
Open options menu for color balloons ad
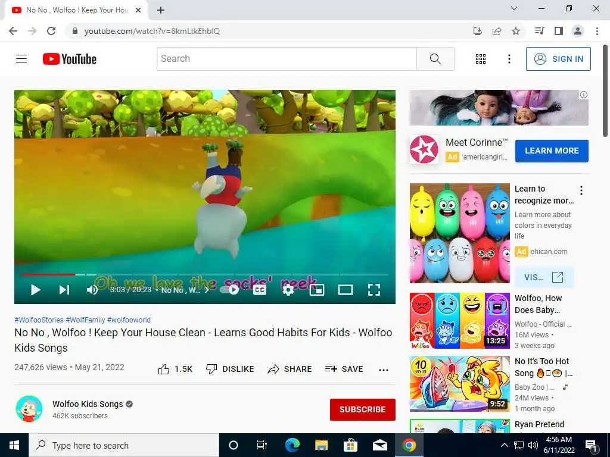[x=581, y=190]
